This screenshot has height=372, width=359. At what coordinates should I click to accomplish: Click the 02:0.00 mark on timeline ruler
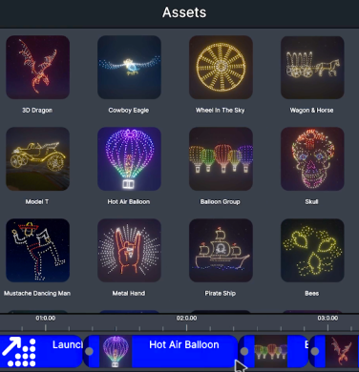pyautogui.click(x=186, y=318)
